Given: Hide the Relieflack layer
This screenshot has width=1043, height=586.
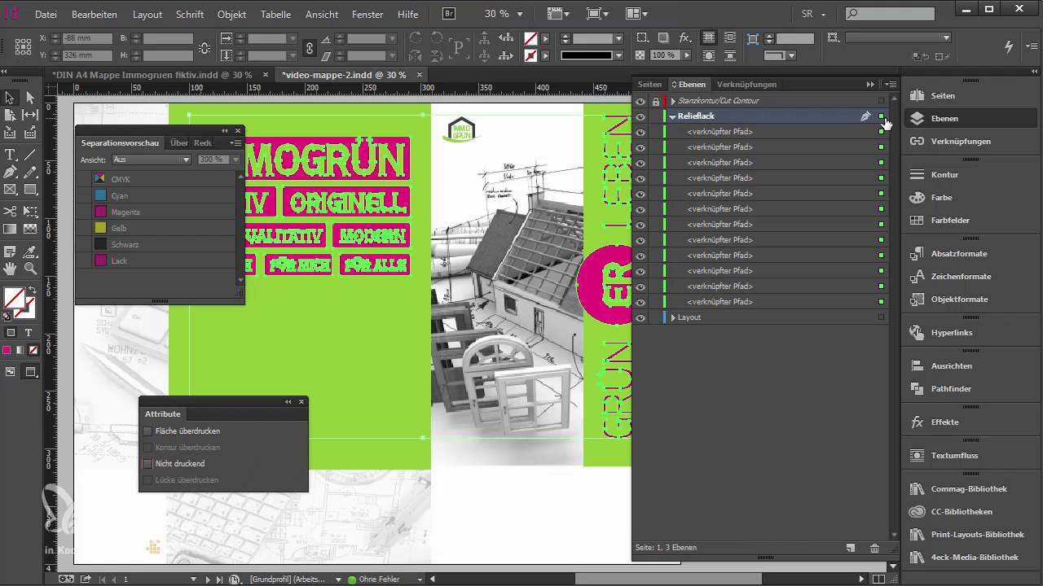Looking at the screenshot, I should [x=640, y=116].
